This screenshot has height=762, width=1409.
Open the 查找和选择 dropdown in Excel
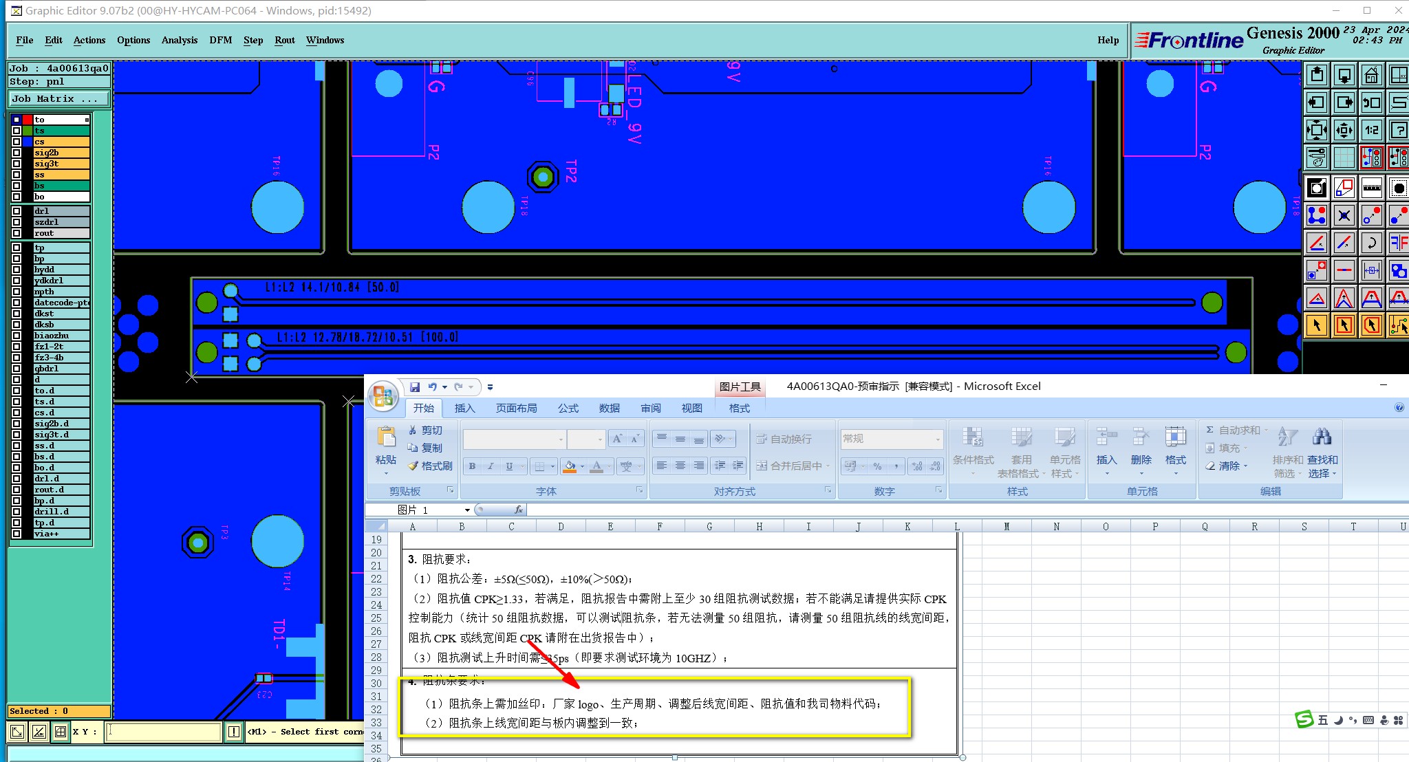click(x=1322, y=453)
